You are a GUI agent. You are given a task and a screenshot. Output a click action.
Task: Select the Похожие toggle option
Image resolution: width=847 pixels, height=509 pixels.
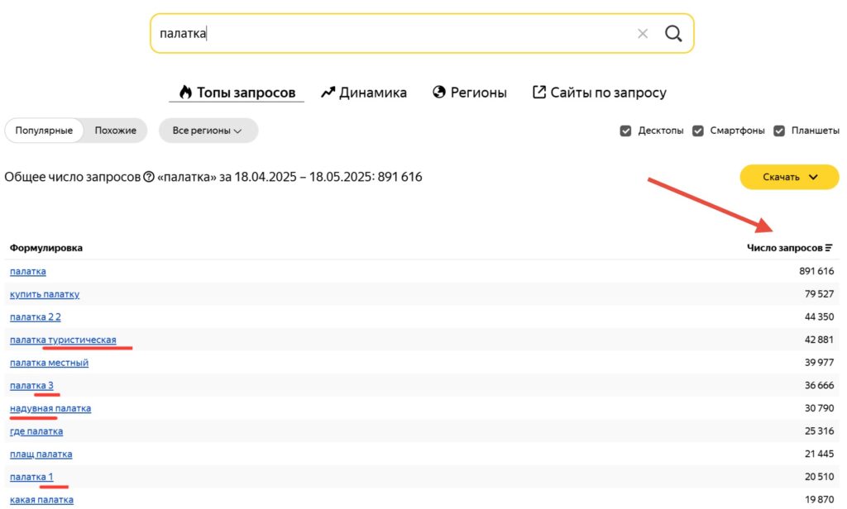pyautogui.click(x=116, y=131)
